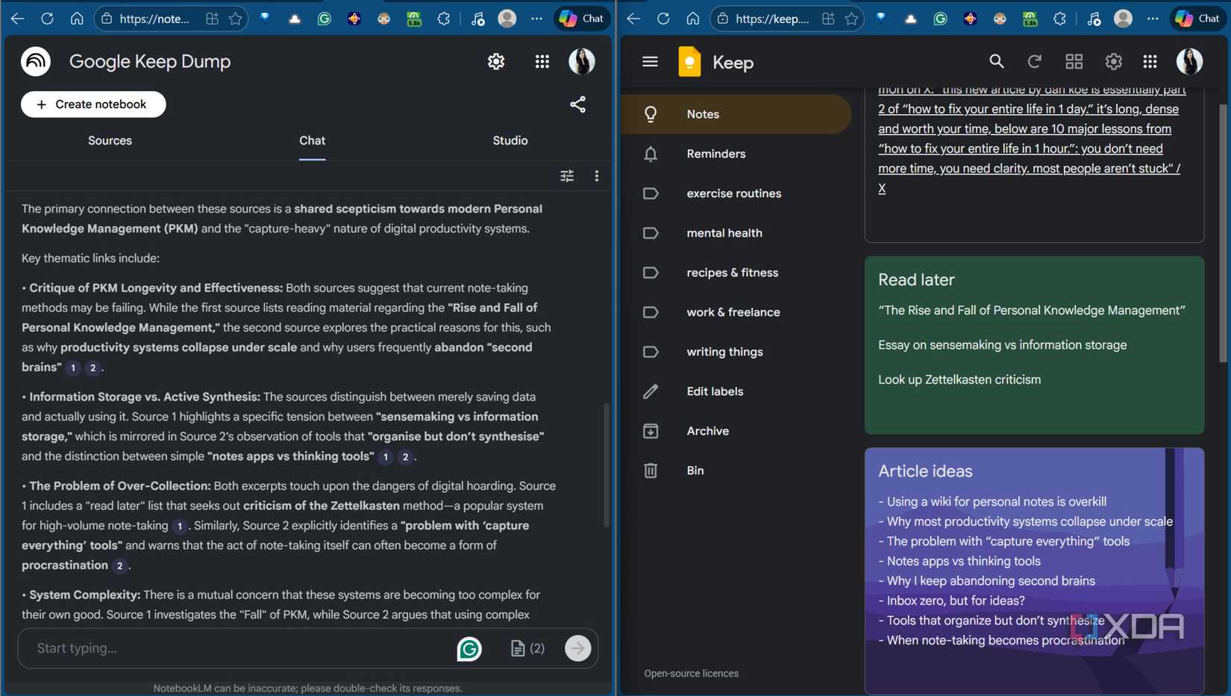Image resolution: width=1231 pixels, height=696 pixels.
Task: Open browser more menu in NotebookLM window
Action: point(536,19)
